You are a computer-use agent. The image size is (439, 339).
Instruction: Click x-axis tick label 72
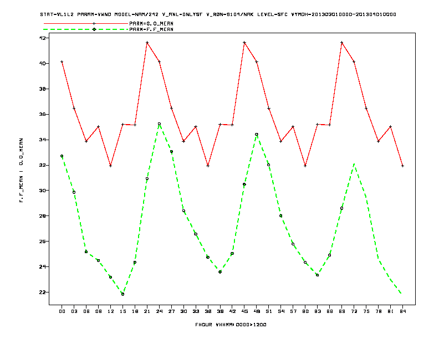coord(354,311)
